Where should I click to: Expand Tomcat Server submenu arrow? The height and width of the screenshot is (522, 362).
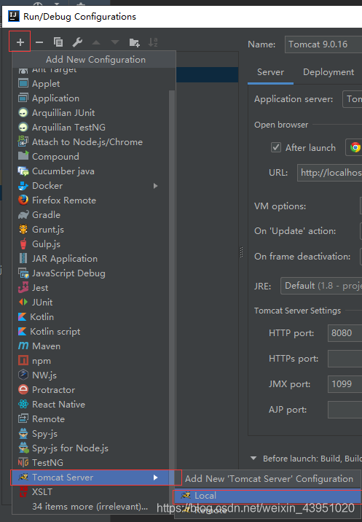point(155,478)
